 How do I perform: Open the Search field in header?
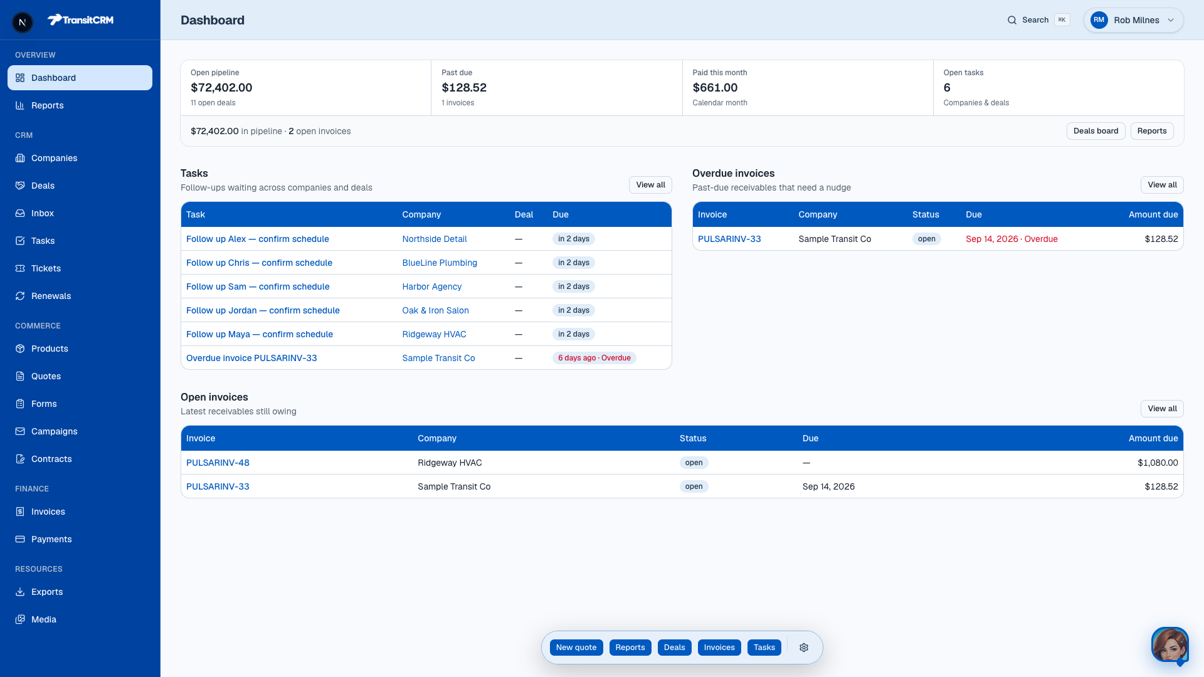point(1038,20)
